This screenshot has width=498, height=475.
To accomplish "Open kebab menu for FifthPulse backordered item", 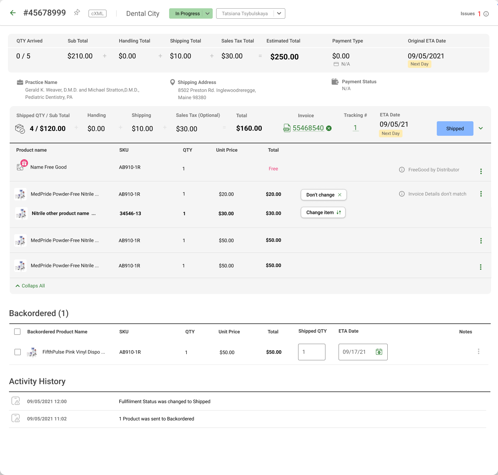I will point(478,351).
